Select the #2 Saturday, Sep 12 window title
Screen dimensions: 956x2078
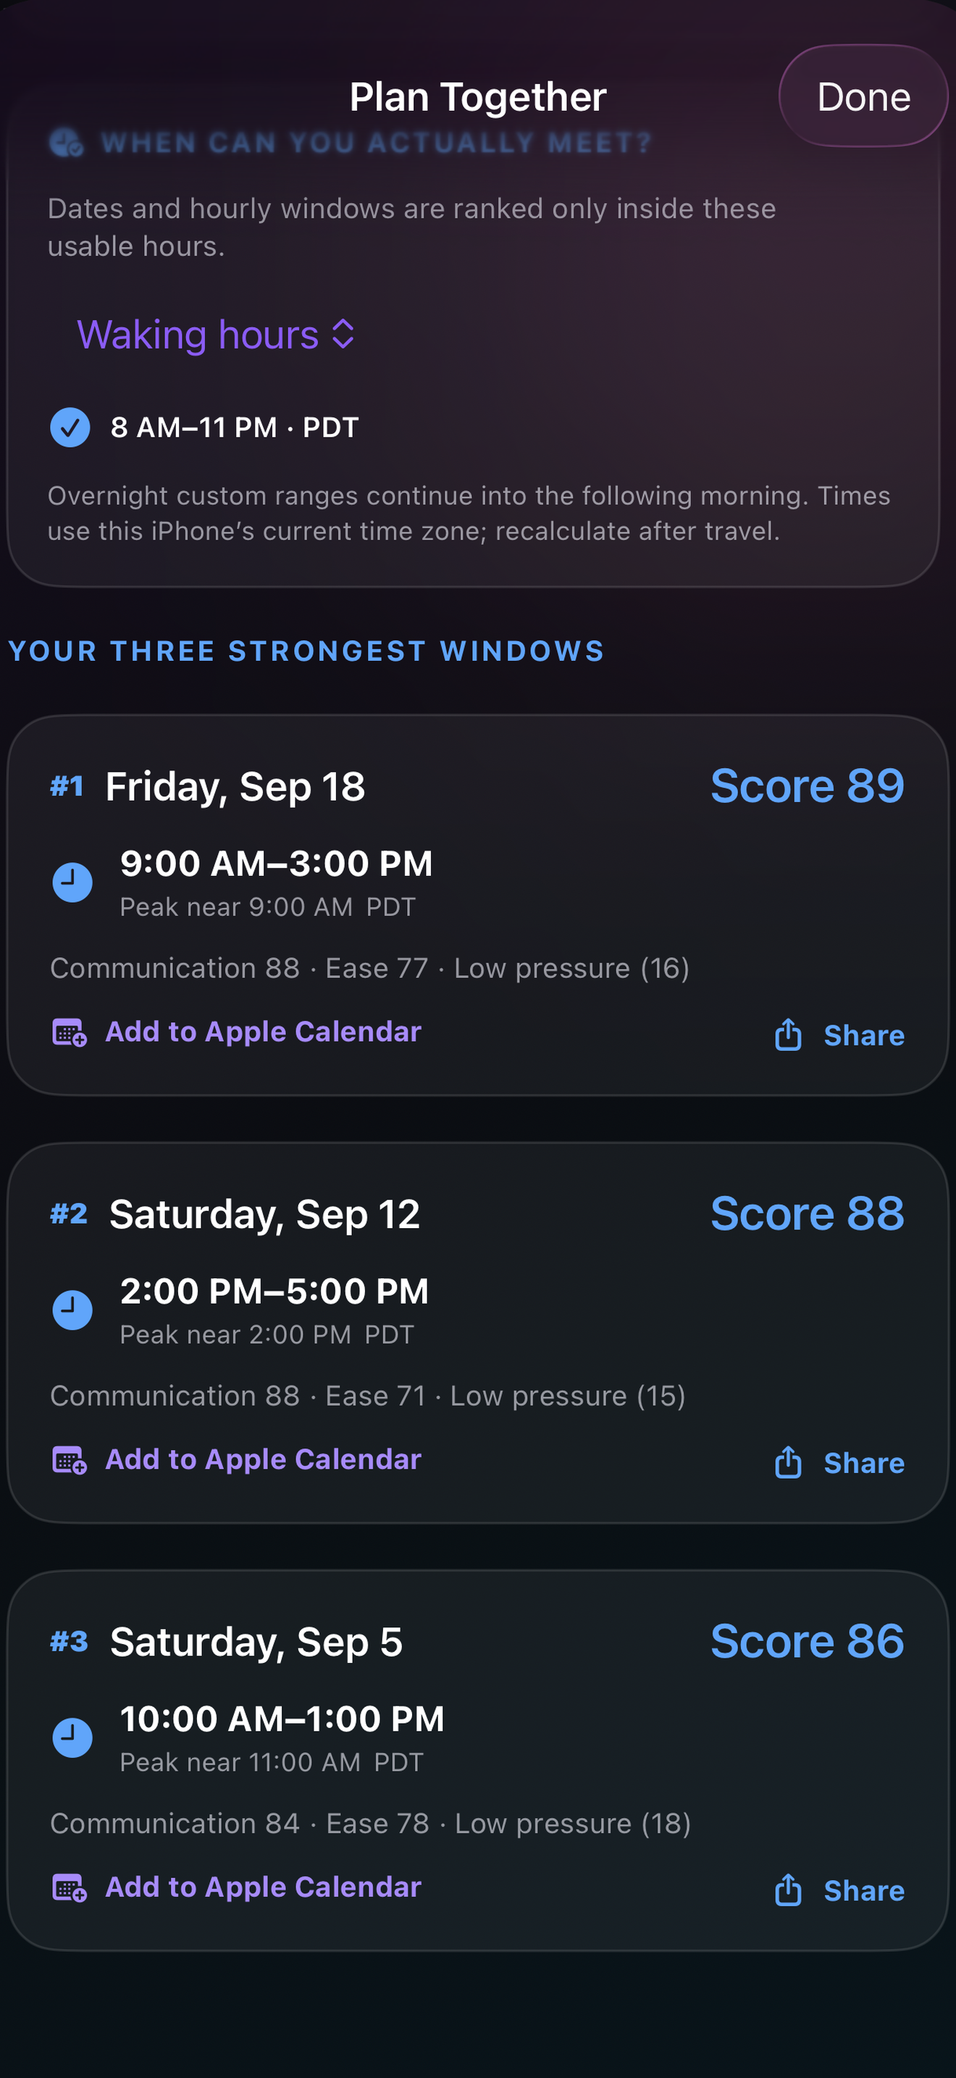pos(235,1214)
